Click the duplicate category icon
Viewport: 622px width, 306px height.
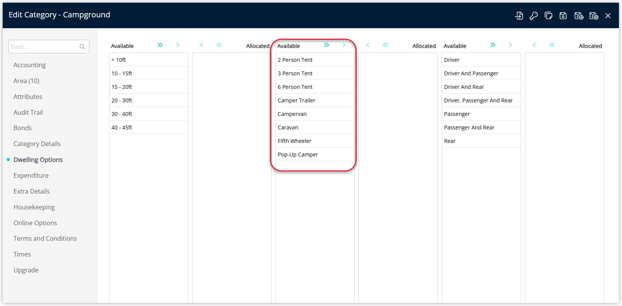(x=549, y=15)
